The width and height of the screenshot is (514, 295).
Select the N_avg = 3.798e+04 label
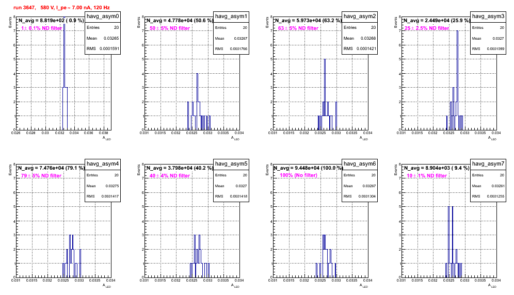coord(180,168)
